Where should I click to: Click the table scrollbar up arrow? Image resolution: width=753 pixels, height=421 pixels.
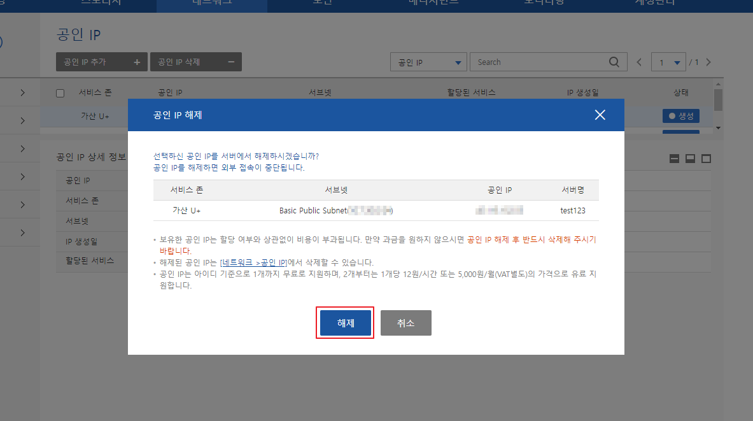point(719,85)
